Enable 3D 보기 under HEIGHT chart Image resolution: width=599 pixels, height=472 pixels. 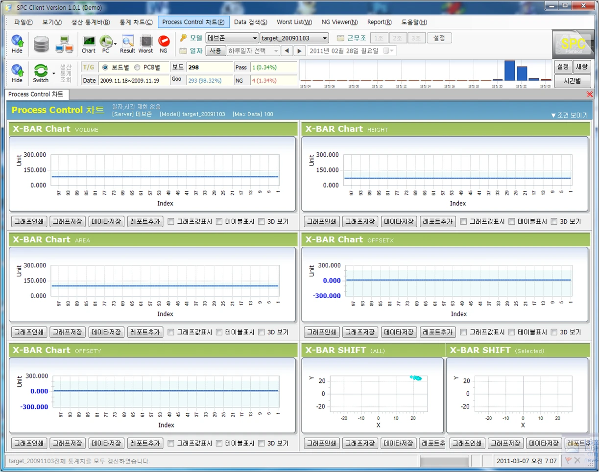pyautogui.click(x=554, y=222)
